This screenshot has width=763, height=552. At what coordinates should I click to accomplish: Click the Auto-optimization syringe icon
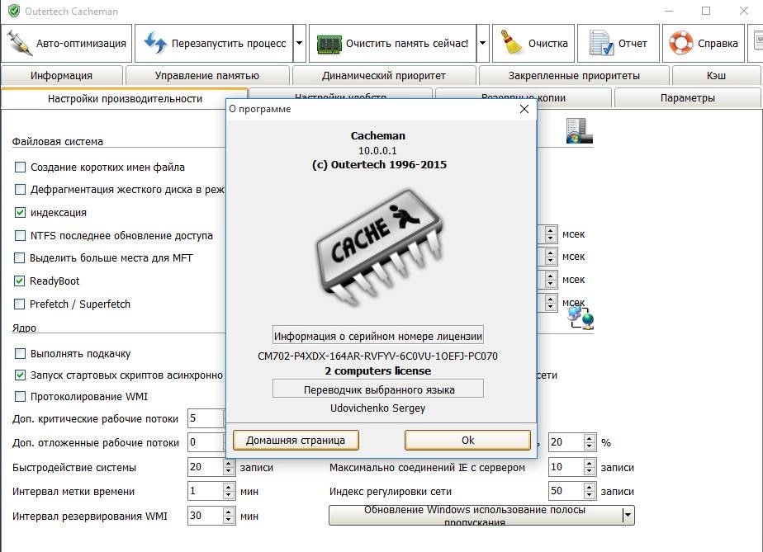click(x=20, y=43)
